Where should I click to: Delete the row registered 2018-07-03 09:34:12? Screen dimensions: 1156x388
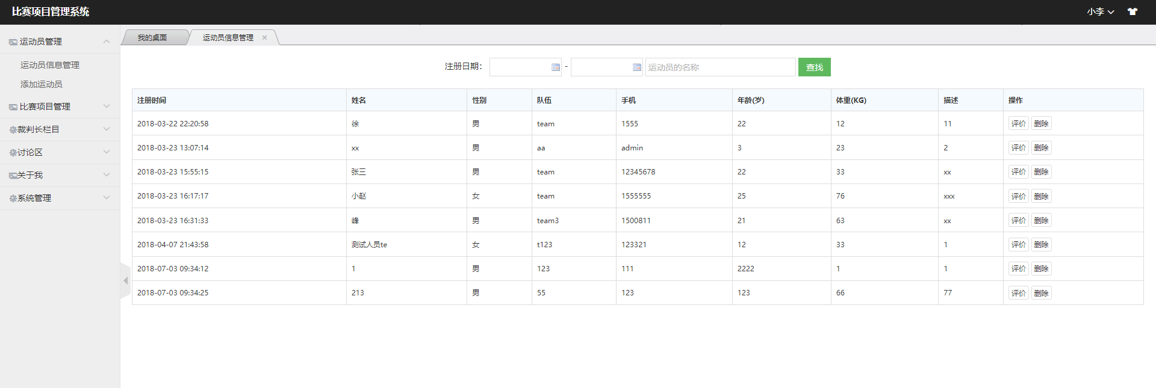1042,268
